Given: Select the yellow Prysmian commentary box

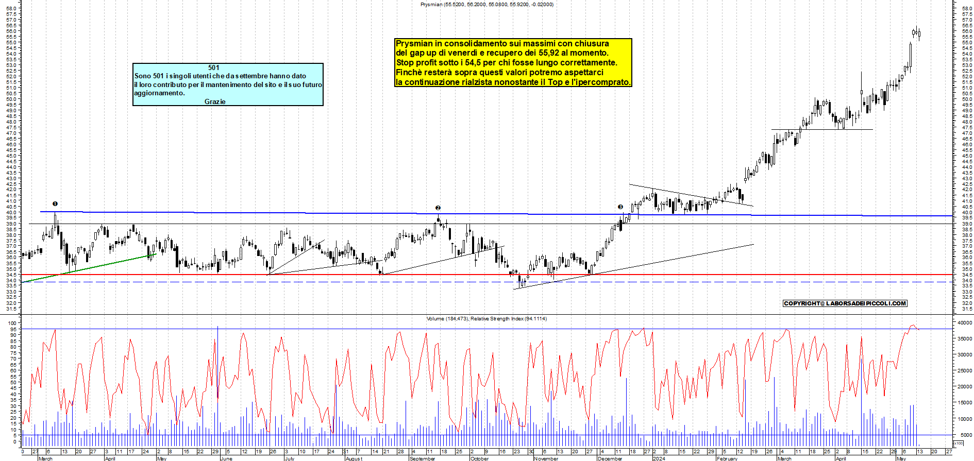Looking at the screenshot, I should (513, 63).
